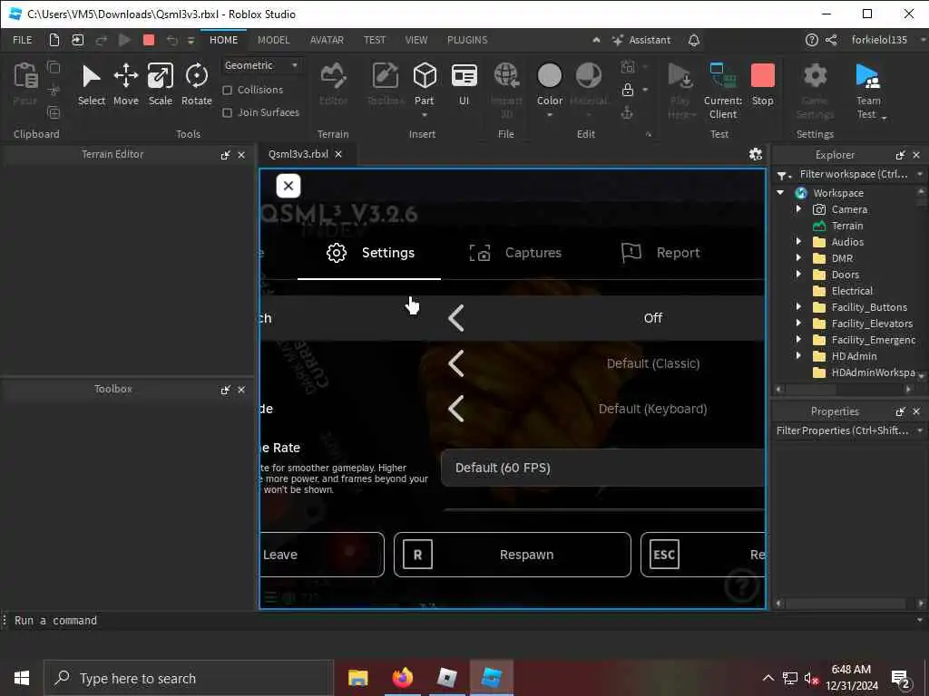The height and width of the screenshot is (696, 929).
Task: Click the Respawn button
Action: click(x=512, y=555)
